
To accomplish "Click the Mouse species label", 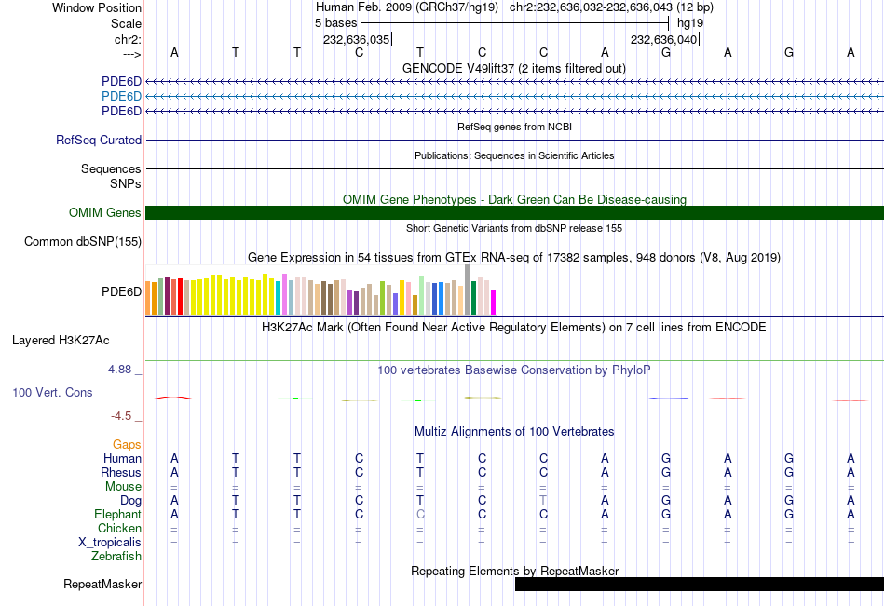I will tap(123, 486).
